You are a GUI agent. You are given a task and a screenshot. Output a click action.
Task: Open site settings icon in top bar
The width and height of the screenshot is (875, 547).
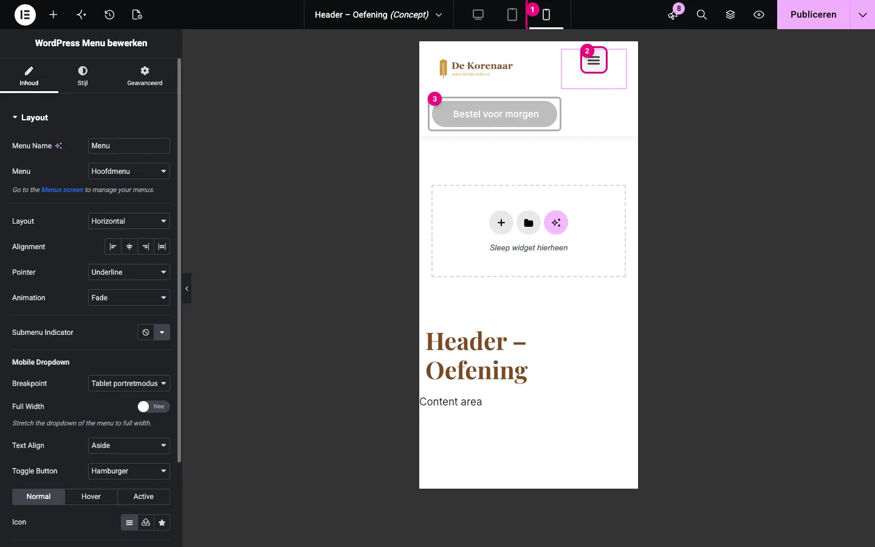point(81,15)
